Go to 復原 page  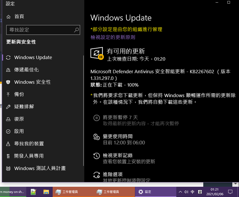43,119
